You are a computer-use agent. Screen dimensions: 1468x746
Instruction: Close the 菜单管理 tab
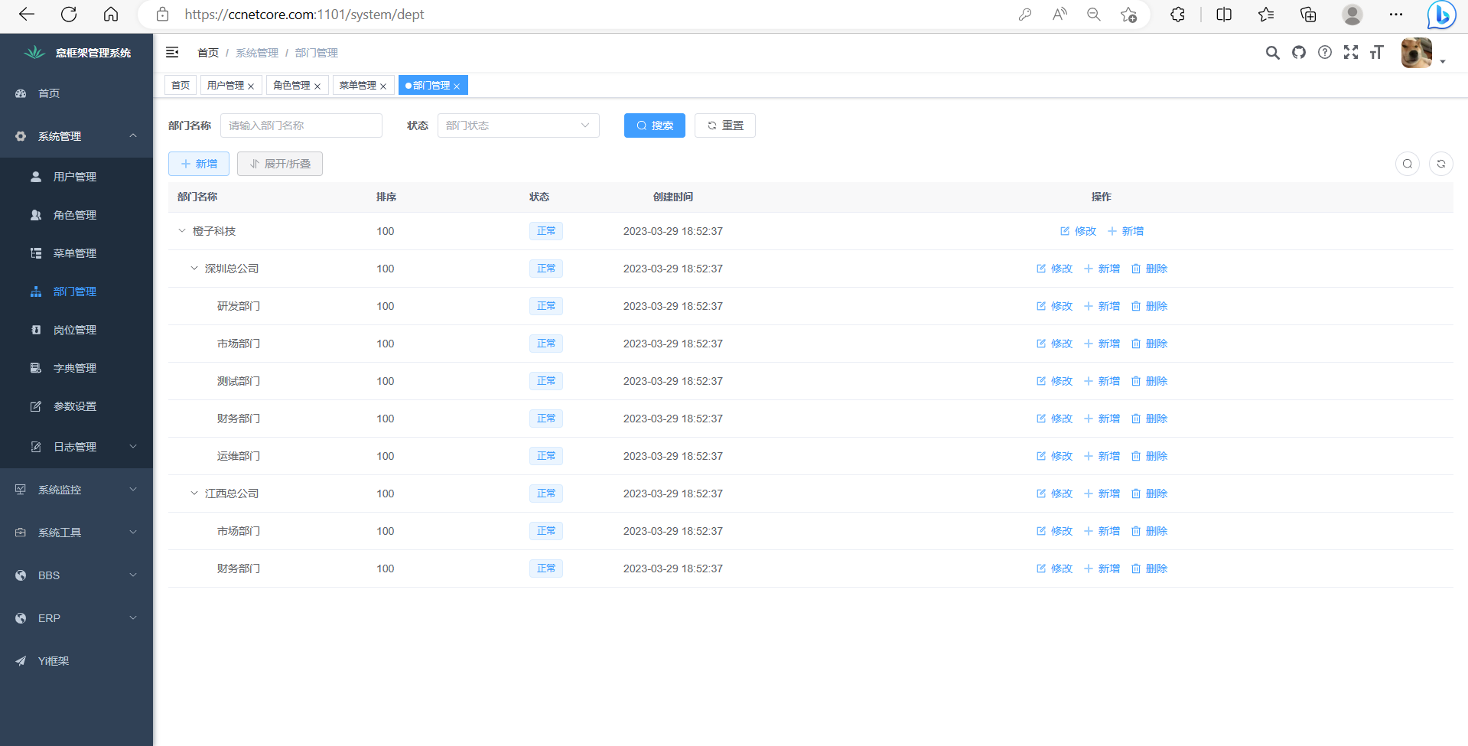383,86
